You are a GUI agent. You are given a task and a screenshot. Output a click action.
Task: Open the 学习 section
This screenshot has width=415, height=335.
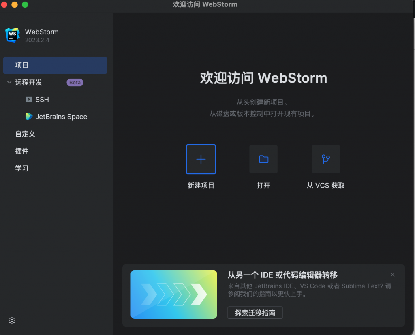[21, 168]
